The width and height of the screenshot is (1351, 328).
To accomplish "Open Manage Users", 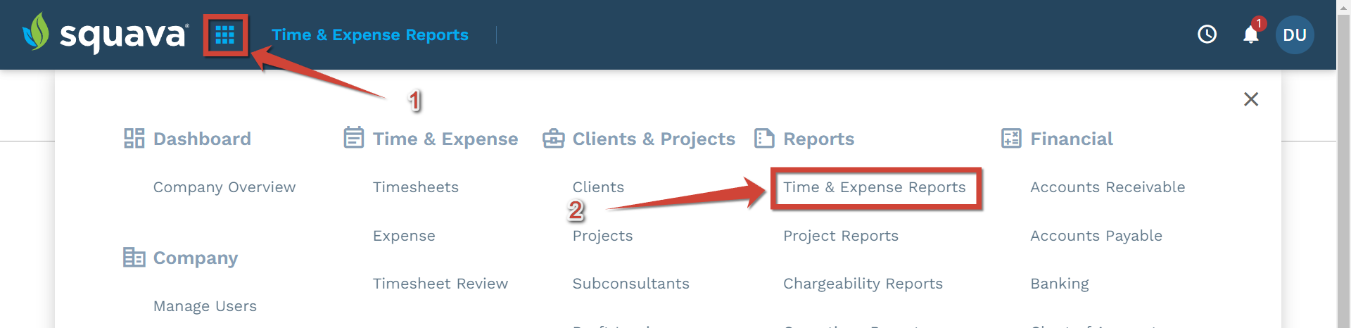I will pyautogui.click(x=205, y=306).
